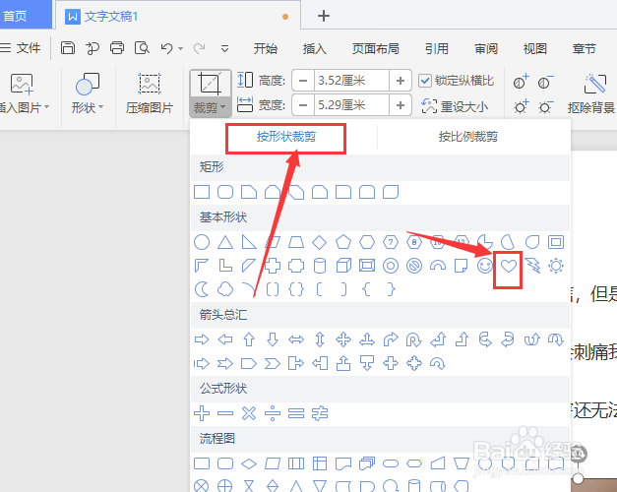Expand the Insert Picture dropdown arrow
Screen dimensions: 617x492
pos(47,106)
